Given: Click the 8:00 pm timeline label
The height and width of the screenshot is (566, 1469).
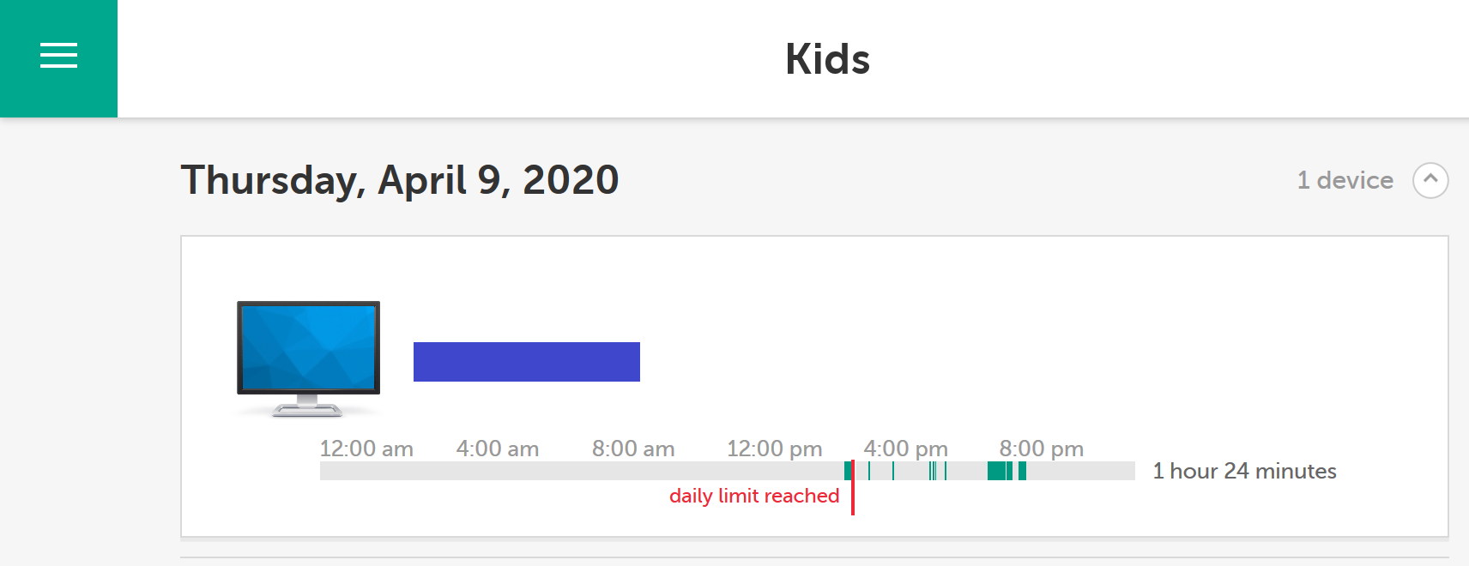Looking at the screenshot, I should pyautogui.click(x=1041, y=449).
